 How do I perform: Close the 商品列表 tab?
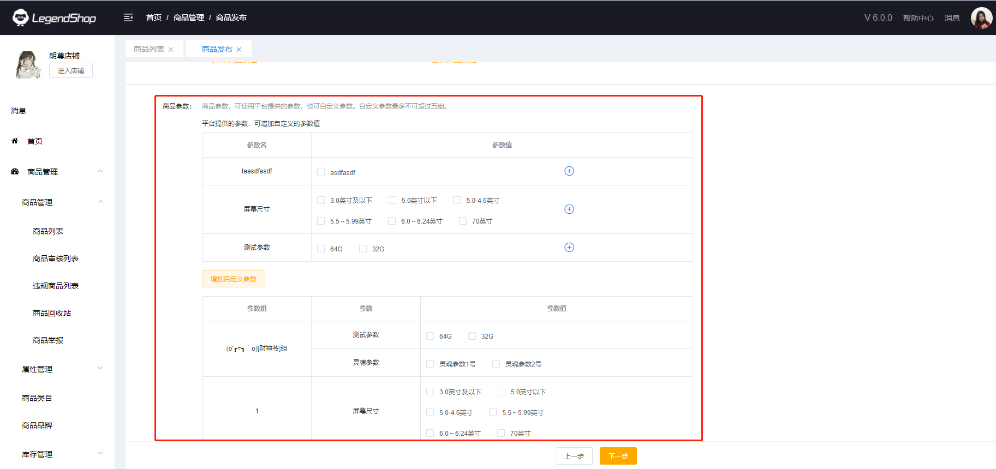(x=171, y=50)
